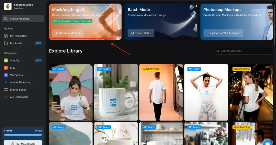The width and height of the screenshot is (276, 145).
Task: Click the Photoshop Mockups card title
Action: pyautogui.click(x=222, y=10)
